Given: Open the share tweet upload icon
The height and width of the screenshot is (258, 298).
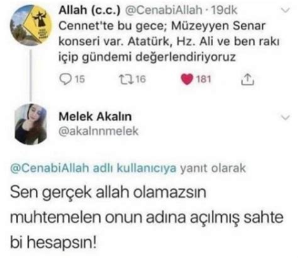Looking at the screenshot, I should pos(248,79).
